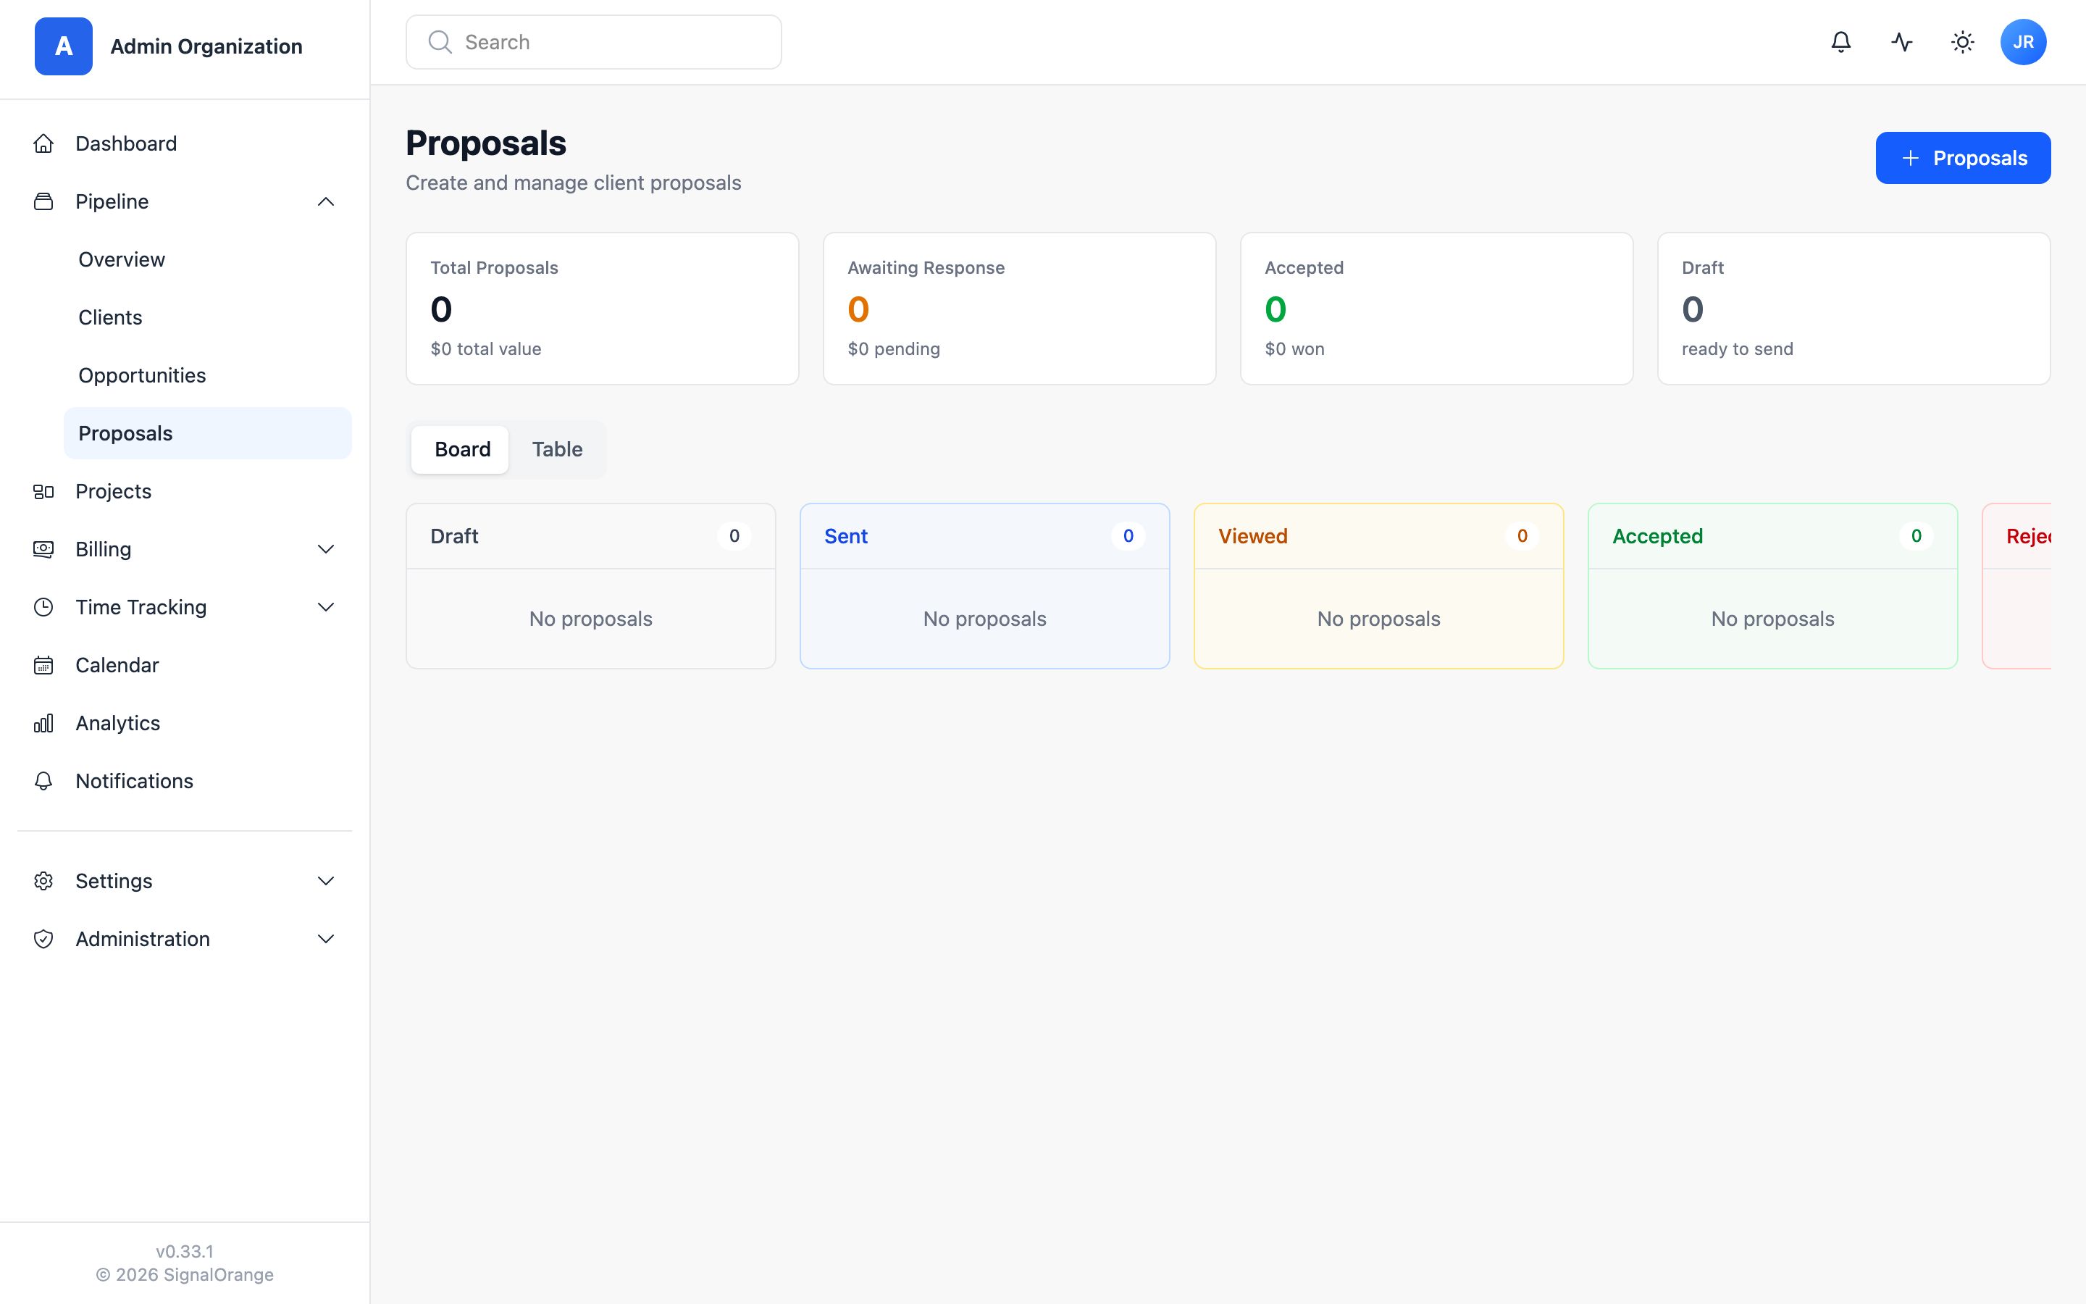Click the Viewed column header
This screenshot has height=1304, width=2086.
1378,536
